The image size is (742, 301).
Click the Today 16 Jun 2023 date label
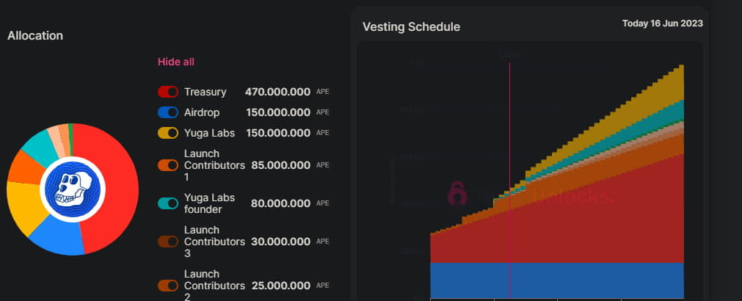point(662,23)
